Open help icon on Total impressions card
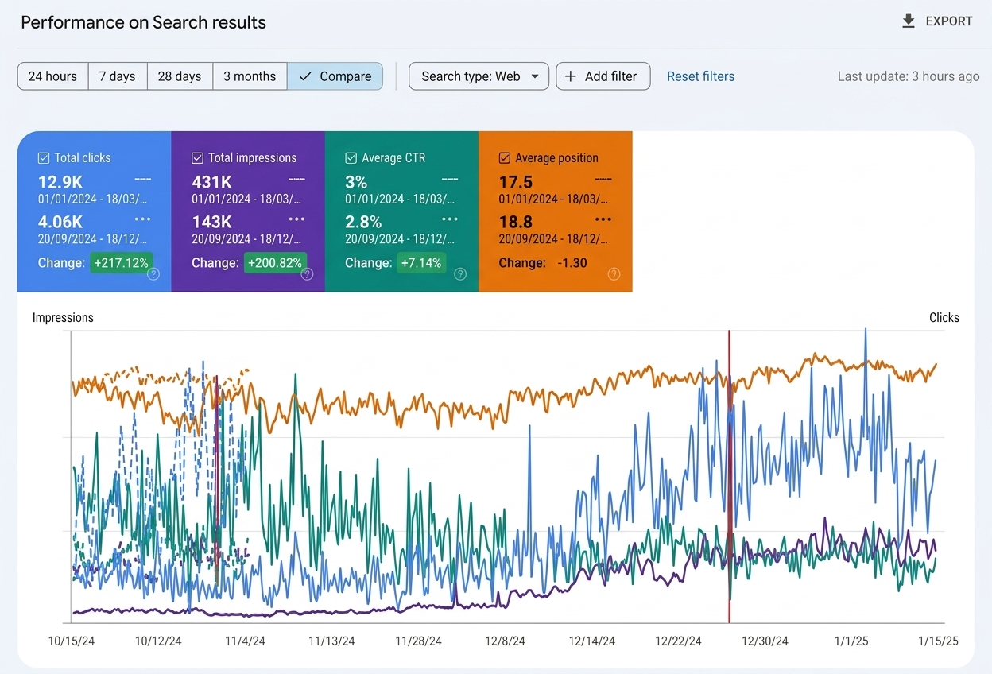This screenshot has width=992, height=674. click(x=307, y=274)
